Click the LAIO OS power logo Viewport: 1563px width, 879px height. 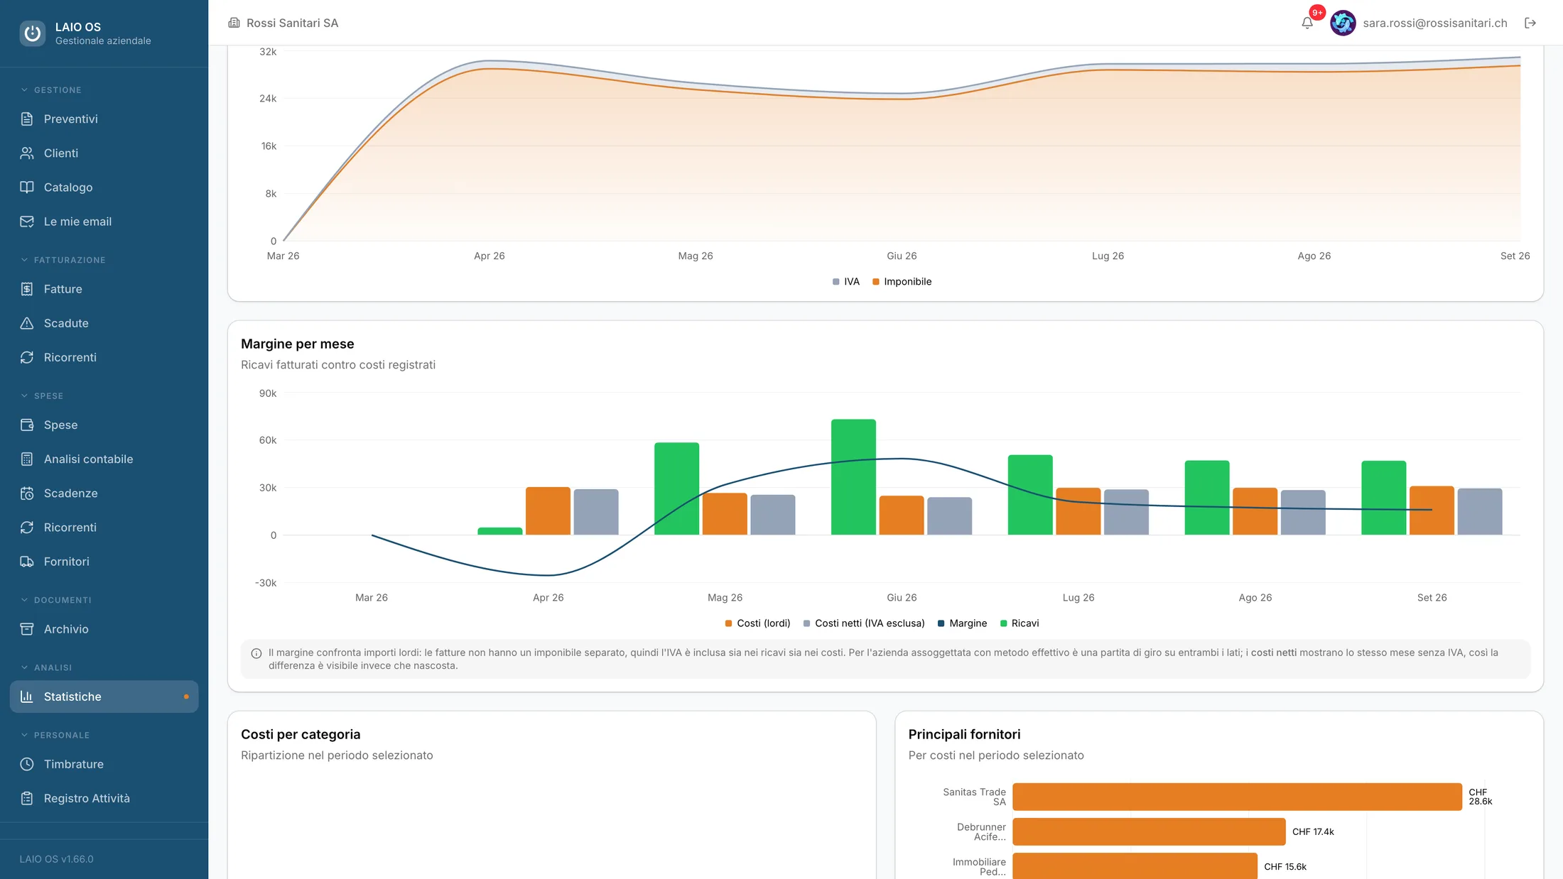[32, 33]
